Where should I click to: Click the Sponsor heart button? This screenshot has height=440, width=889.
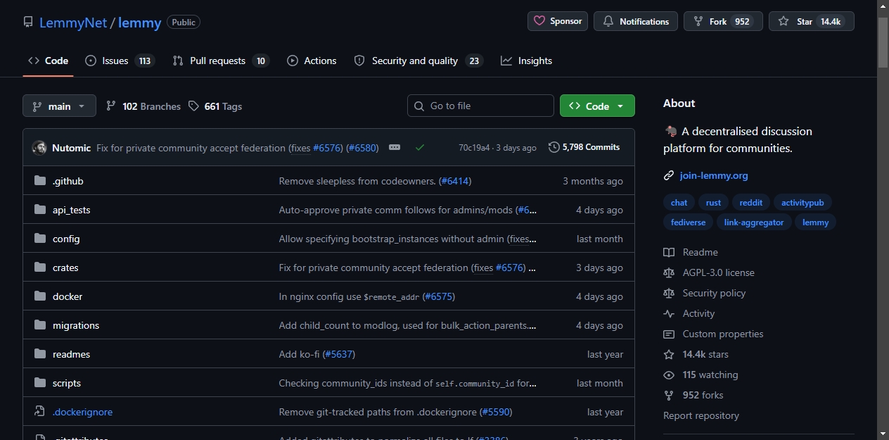coord(558,21)
